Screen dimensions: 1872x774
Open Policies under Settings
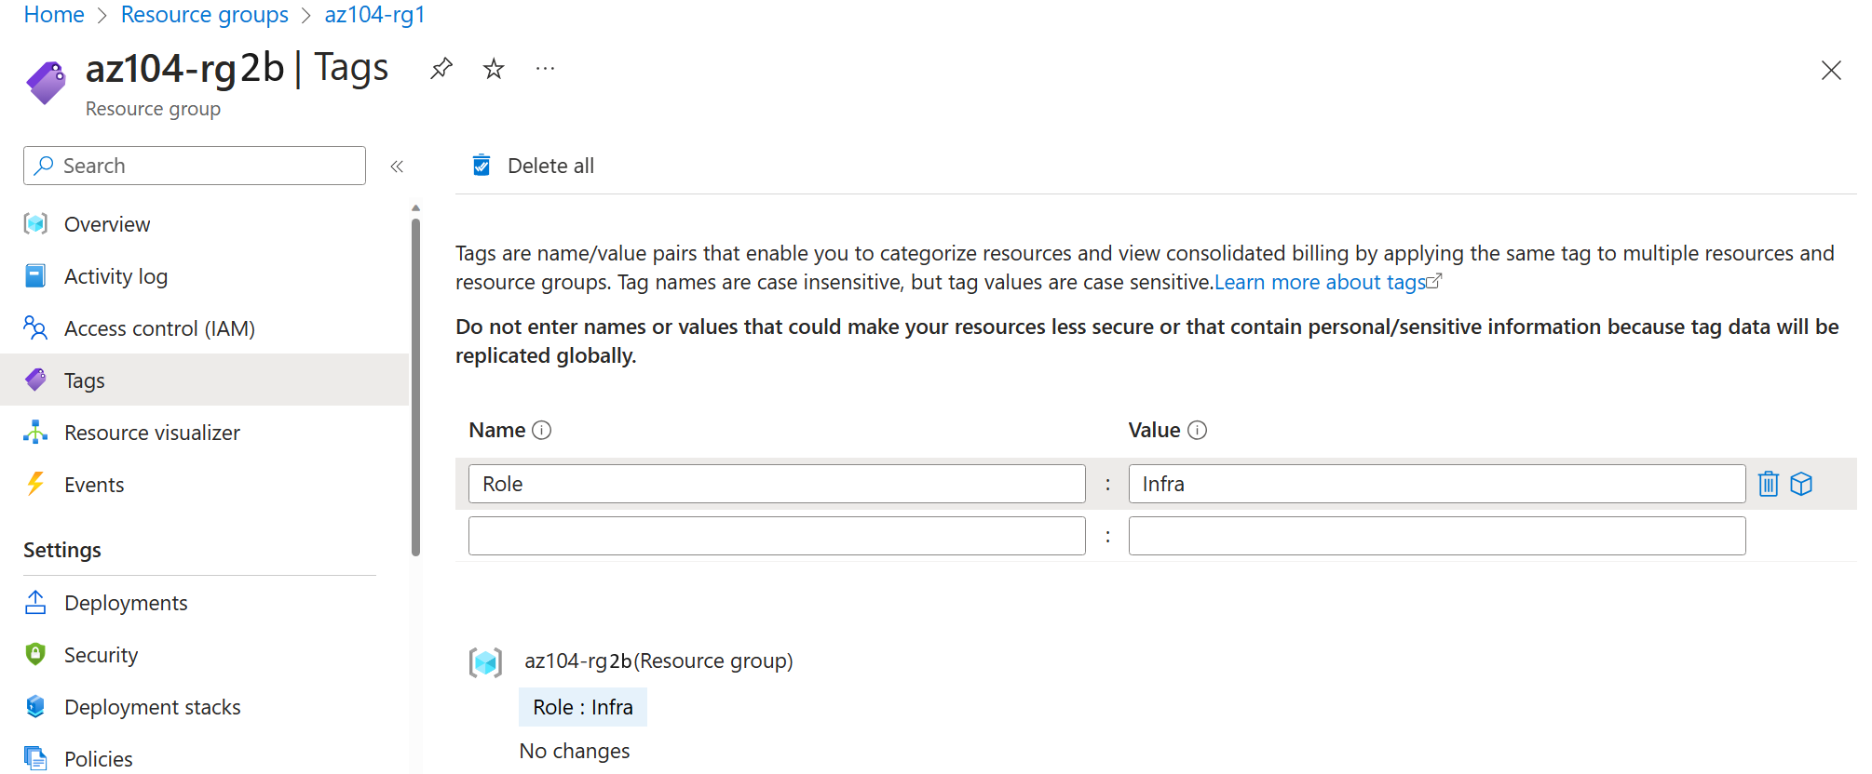pos(98,758)
